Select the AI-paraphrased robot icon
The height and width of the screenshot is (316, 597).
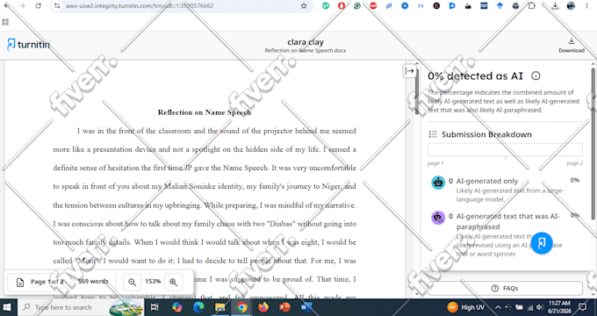tap(438, 218)
